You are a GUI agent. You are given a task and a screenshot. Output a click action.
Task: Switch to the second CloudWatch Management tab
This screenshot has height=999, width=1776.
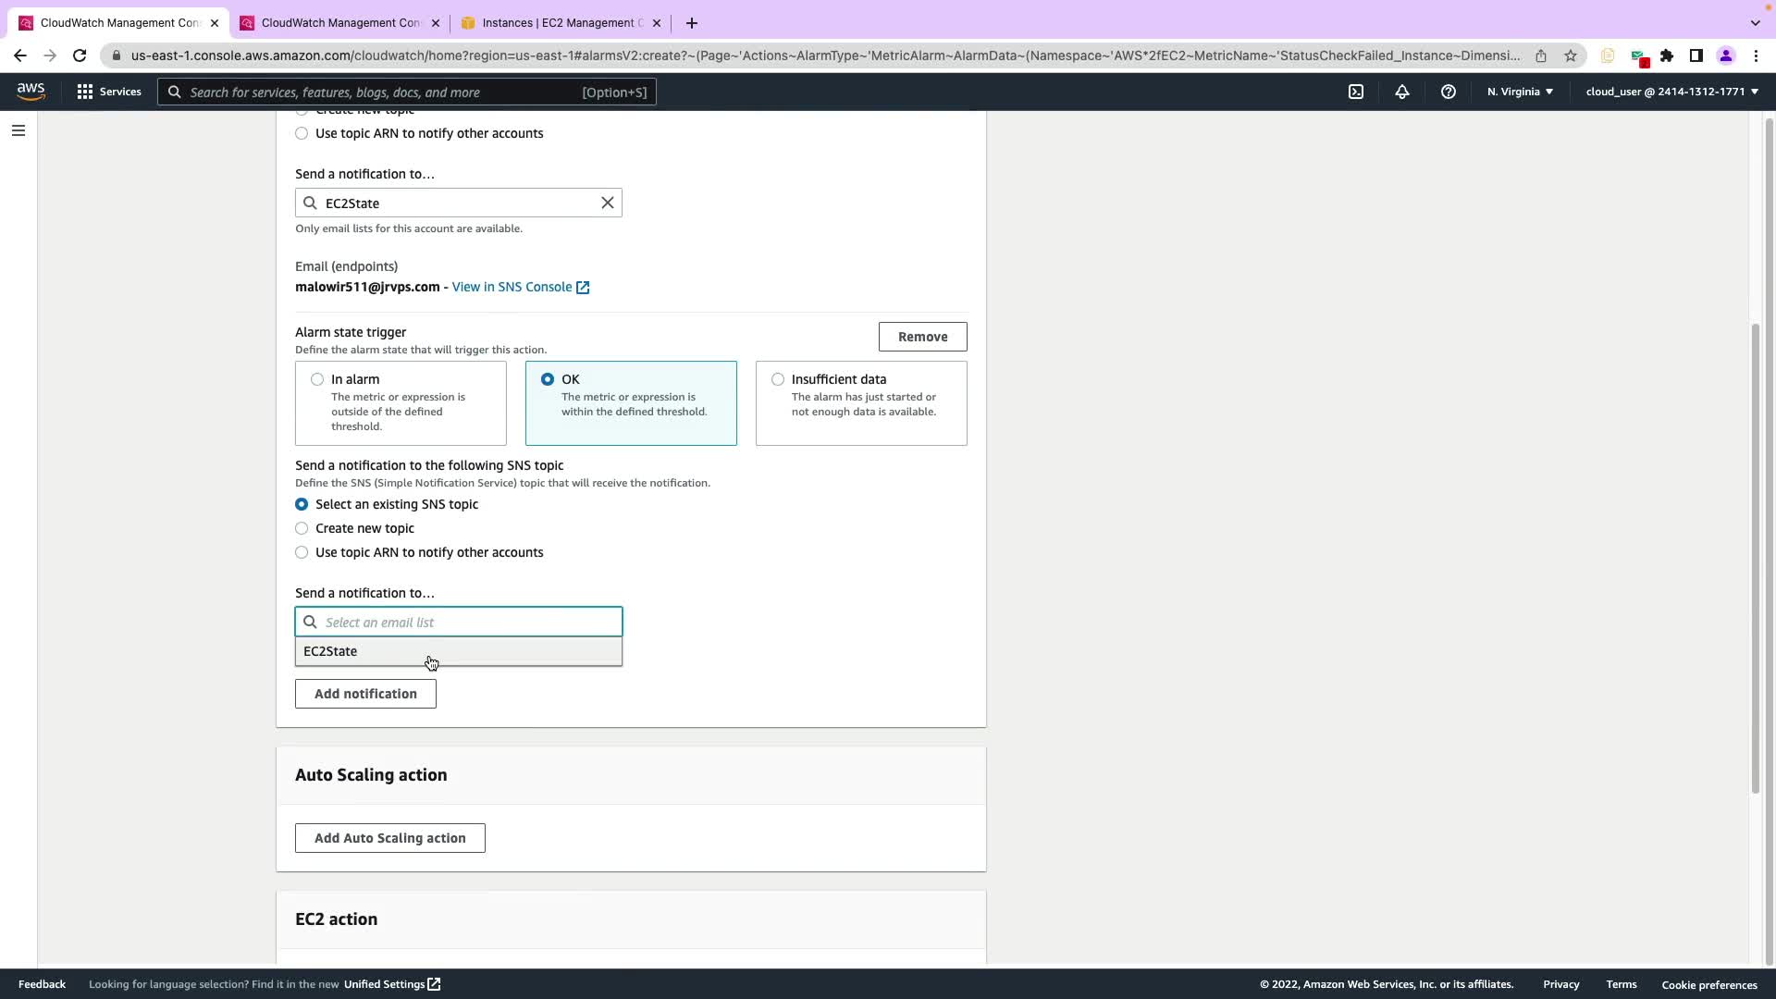pyautogui.click(x=339, y=22)
